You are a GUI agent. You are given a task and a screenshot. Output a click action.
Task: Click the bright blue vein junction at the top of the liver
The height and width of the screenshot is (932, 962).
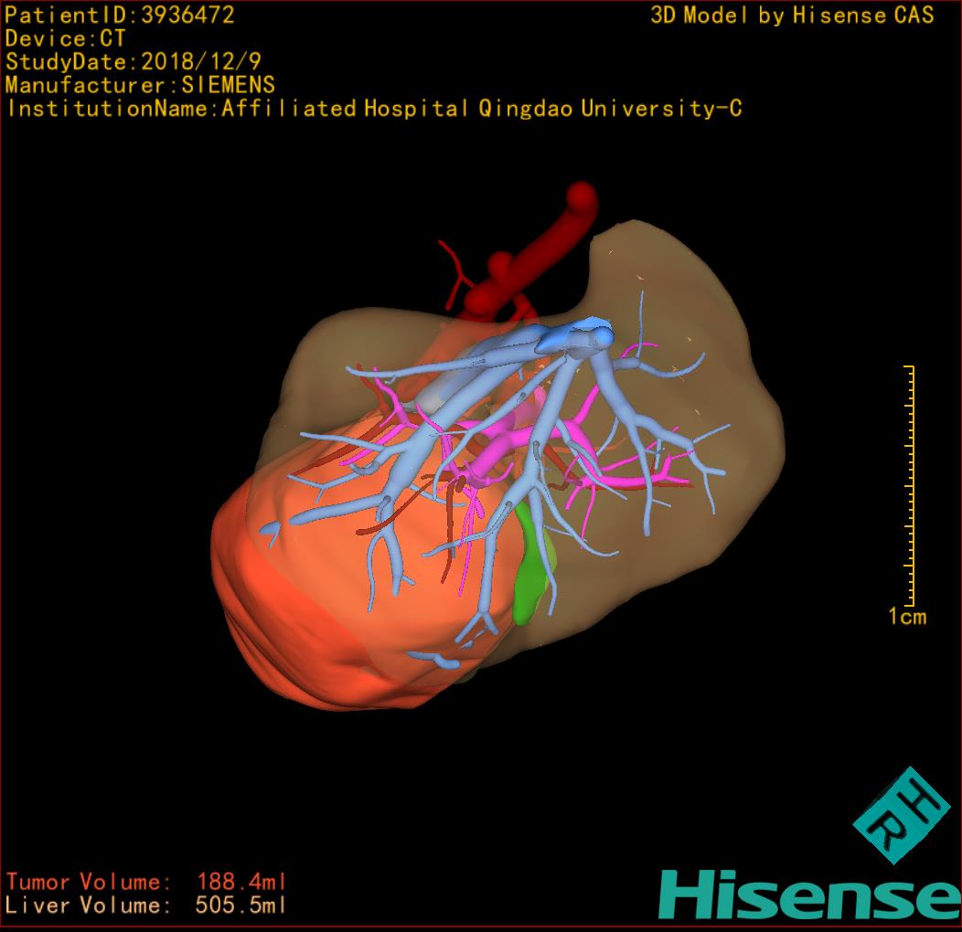tap(576, 335)
